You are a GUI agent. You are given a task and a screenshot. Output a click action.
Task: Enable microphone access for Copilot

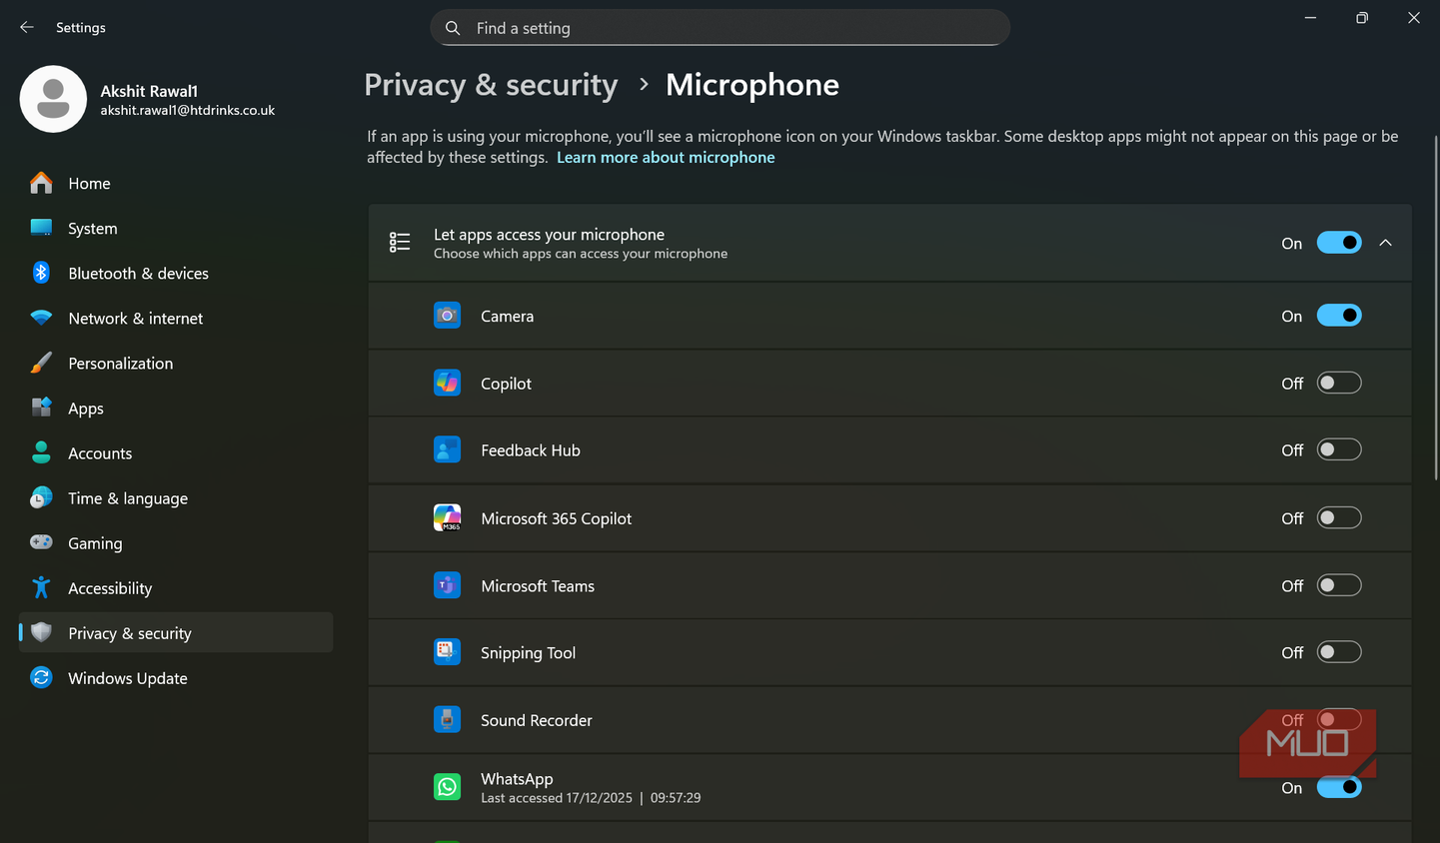(1339, 383)
